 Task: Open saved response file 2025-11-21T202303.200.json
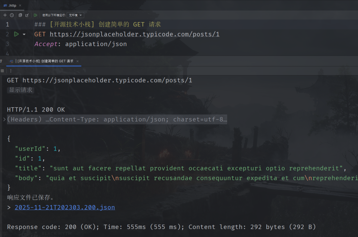(x=65, y=207)
